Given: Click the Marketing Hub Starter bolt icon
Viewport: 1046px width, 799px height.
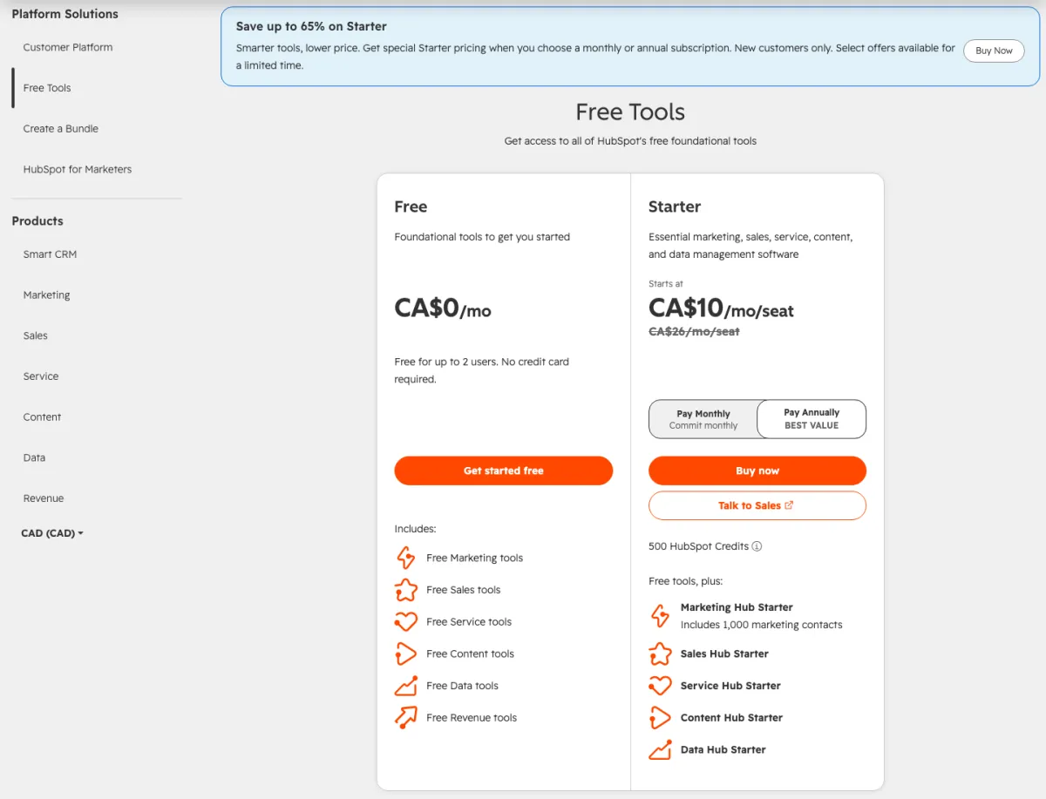Looking at the screenshot, I should coord(660,615).
